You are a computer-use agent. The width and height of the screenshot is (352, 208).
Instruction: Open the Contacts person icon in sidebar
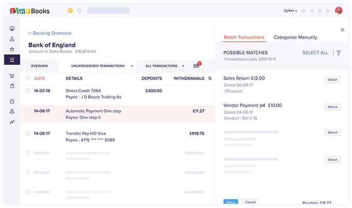coord(12,39)
